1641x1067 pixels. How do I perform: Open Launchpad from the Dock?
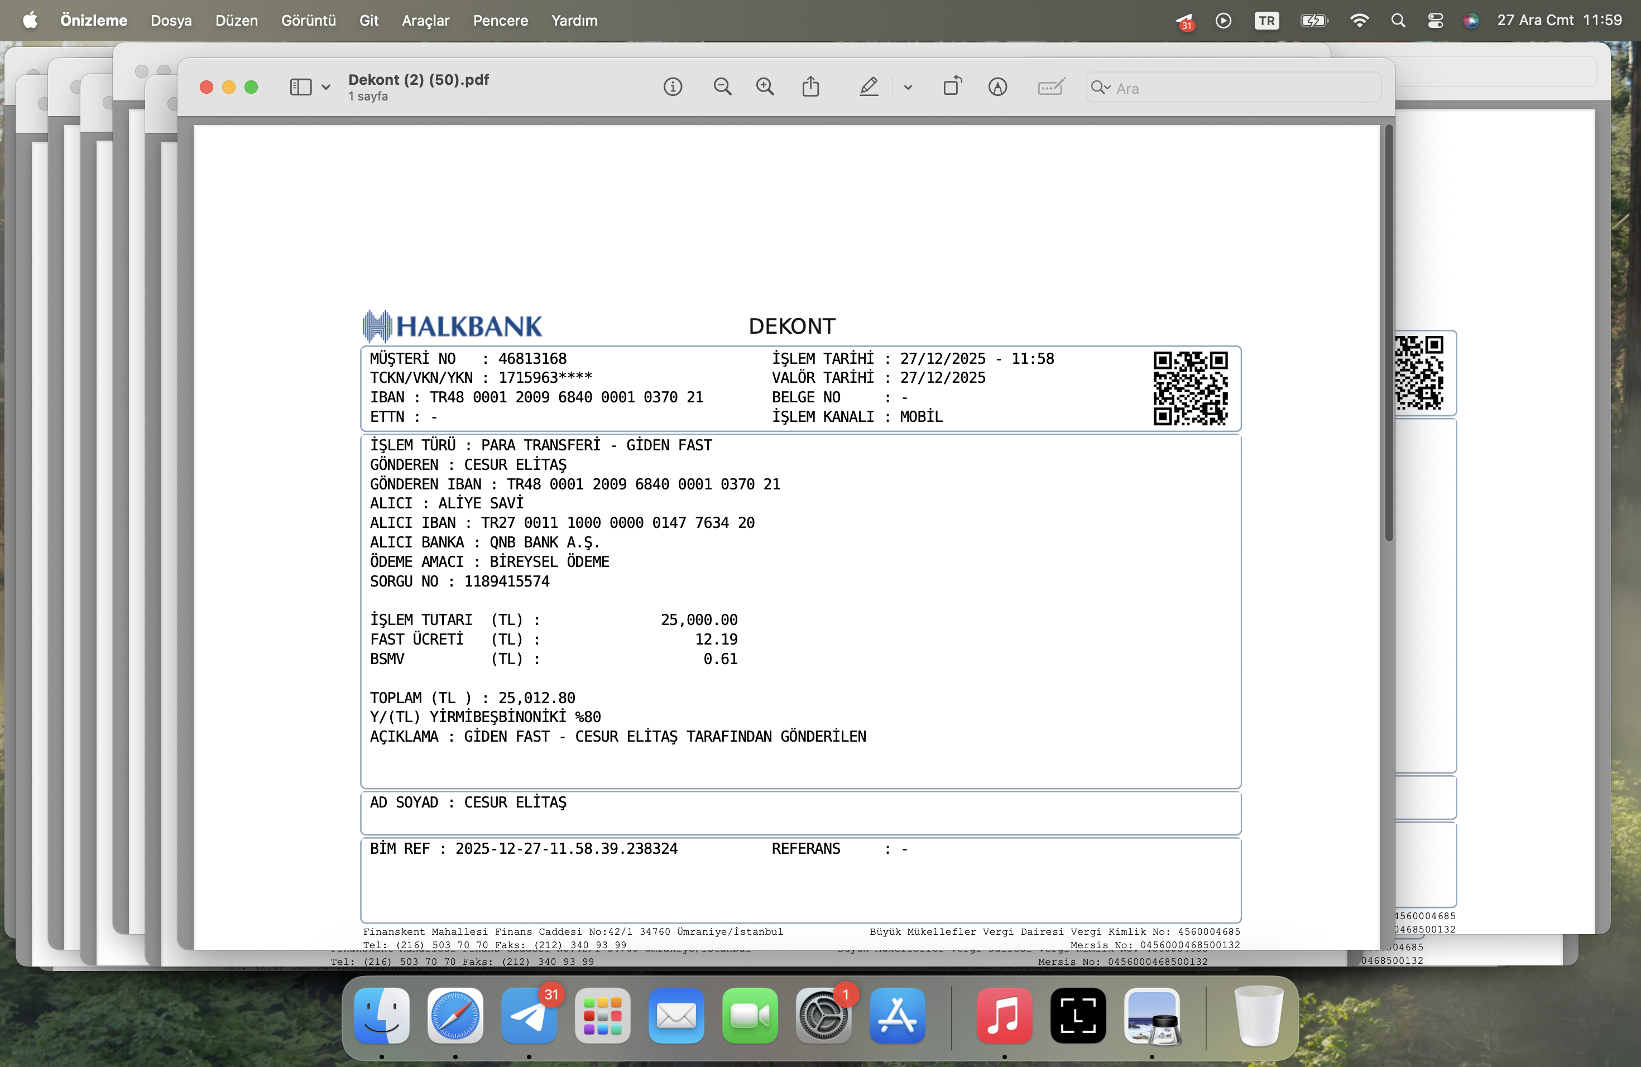pyautogui.click(x=603, y=1015)
